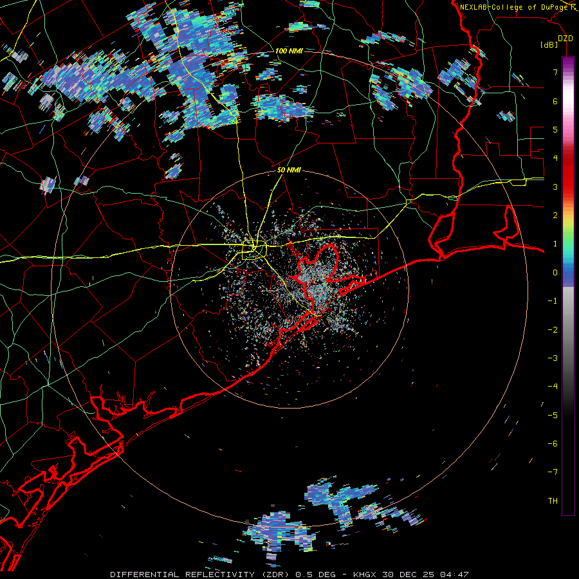Click the "[dB]" units label
579x579 pixels.
549,45
